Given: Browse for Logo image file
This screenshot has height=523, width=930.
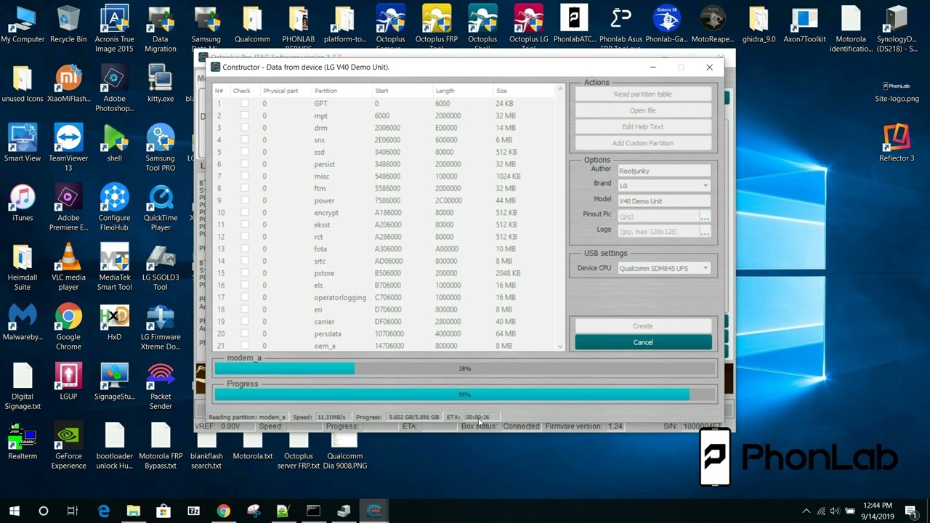Looking at the screenshot, I should click(x=704, y=232).
